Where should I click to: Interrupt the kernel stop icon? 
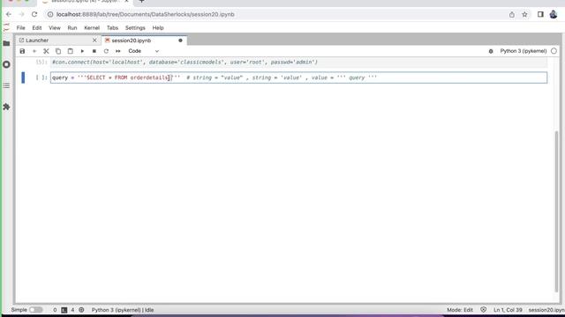coord(94,51)
